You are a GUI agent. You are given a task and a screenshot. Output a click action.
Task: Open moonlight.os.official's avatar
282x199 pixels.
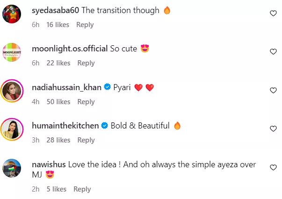[x=13, y=52]
